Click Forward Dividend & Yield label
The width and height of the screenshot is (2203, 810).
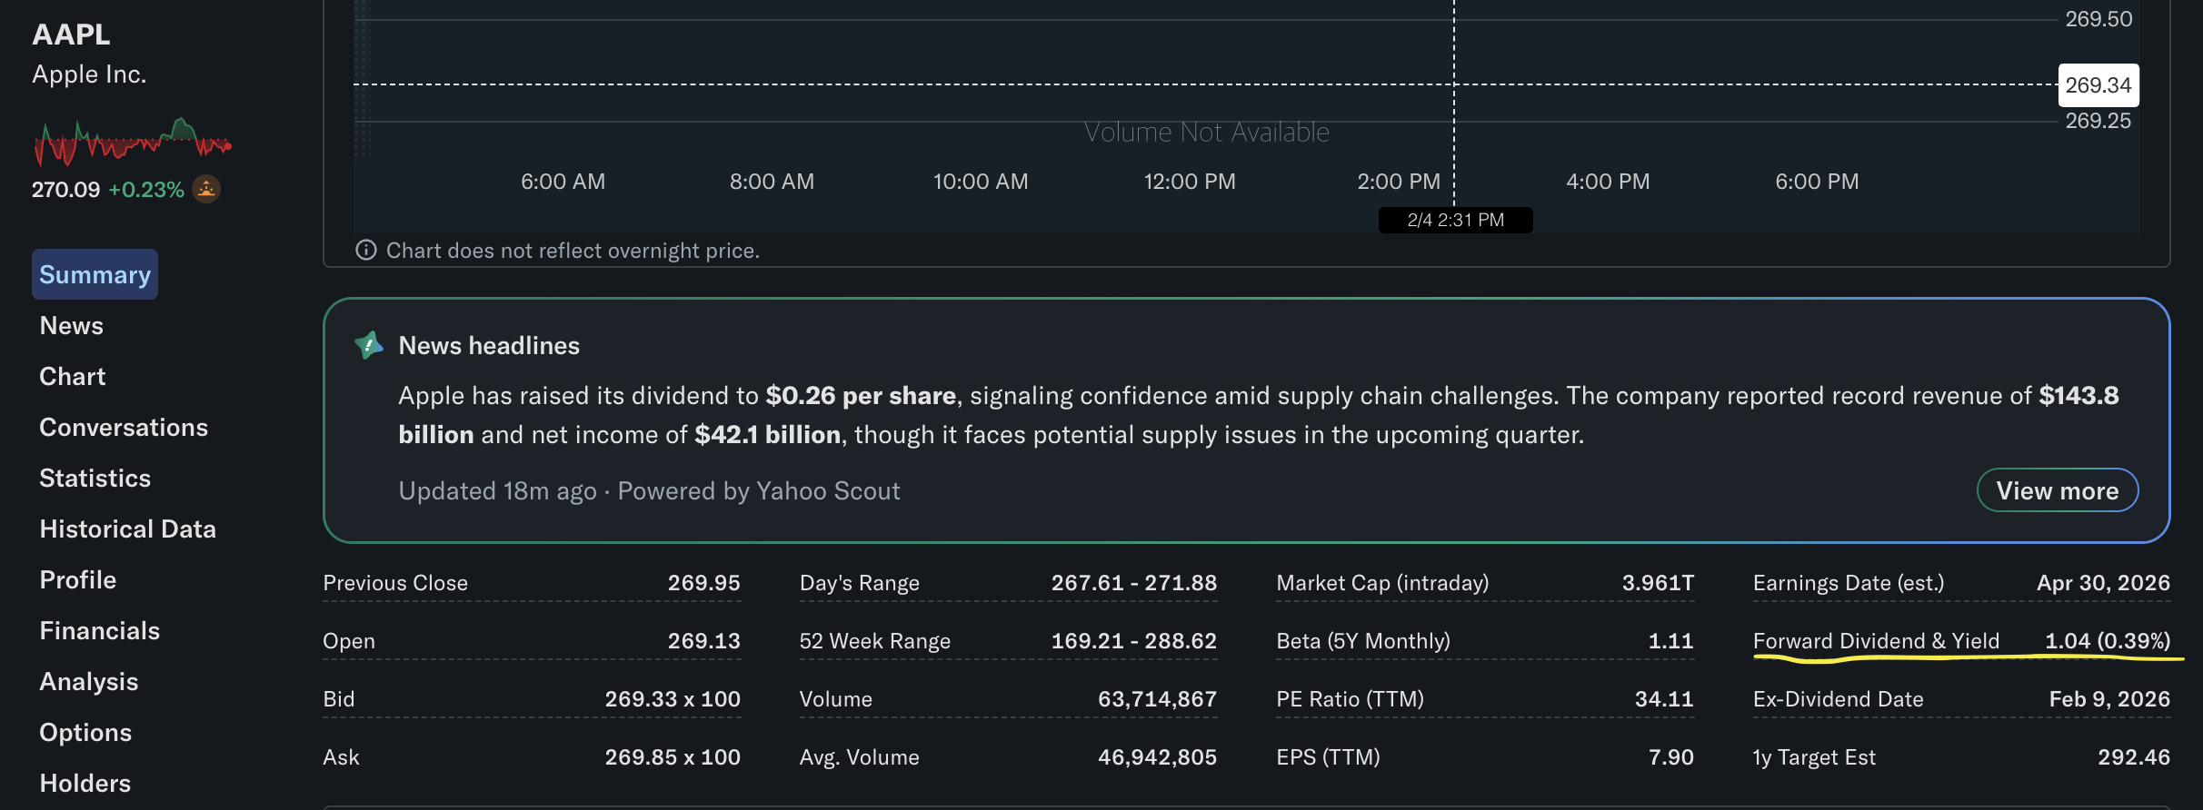coord(1876,641)
